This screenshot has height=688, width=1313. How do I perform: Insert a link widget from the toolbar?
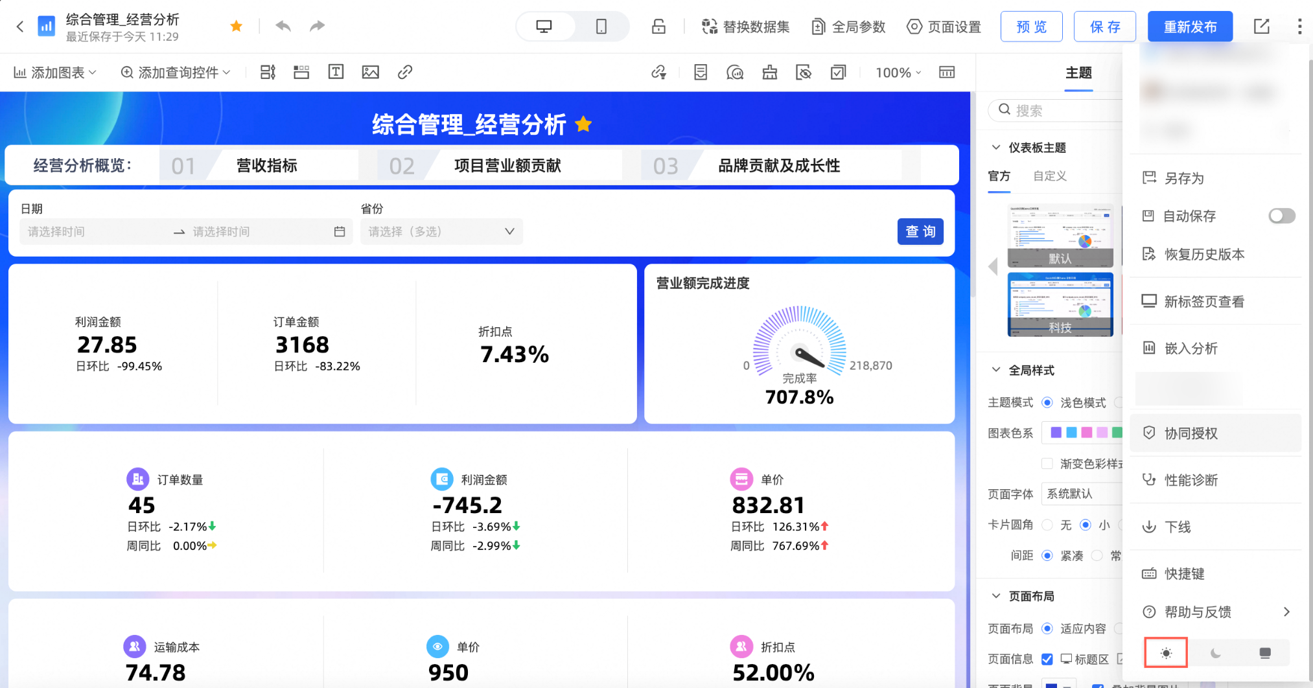coord(405,72)
